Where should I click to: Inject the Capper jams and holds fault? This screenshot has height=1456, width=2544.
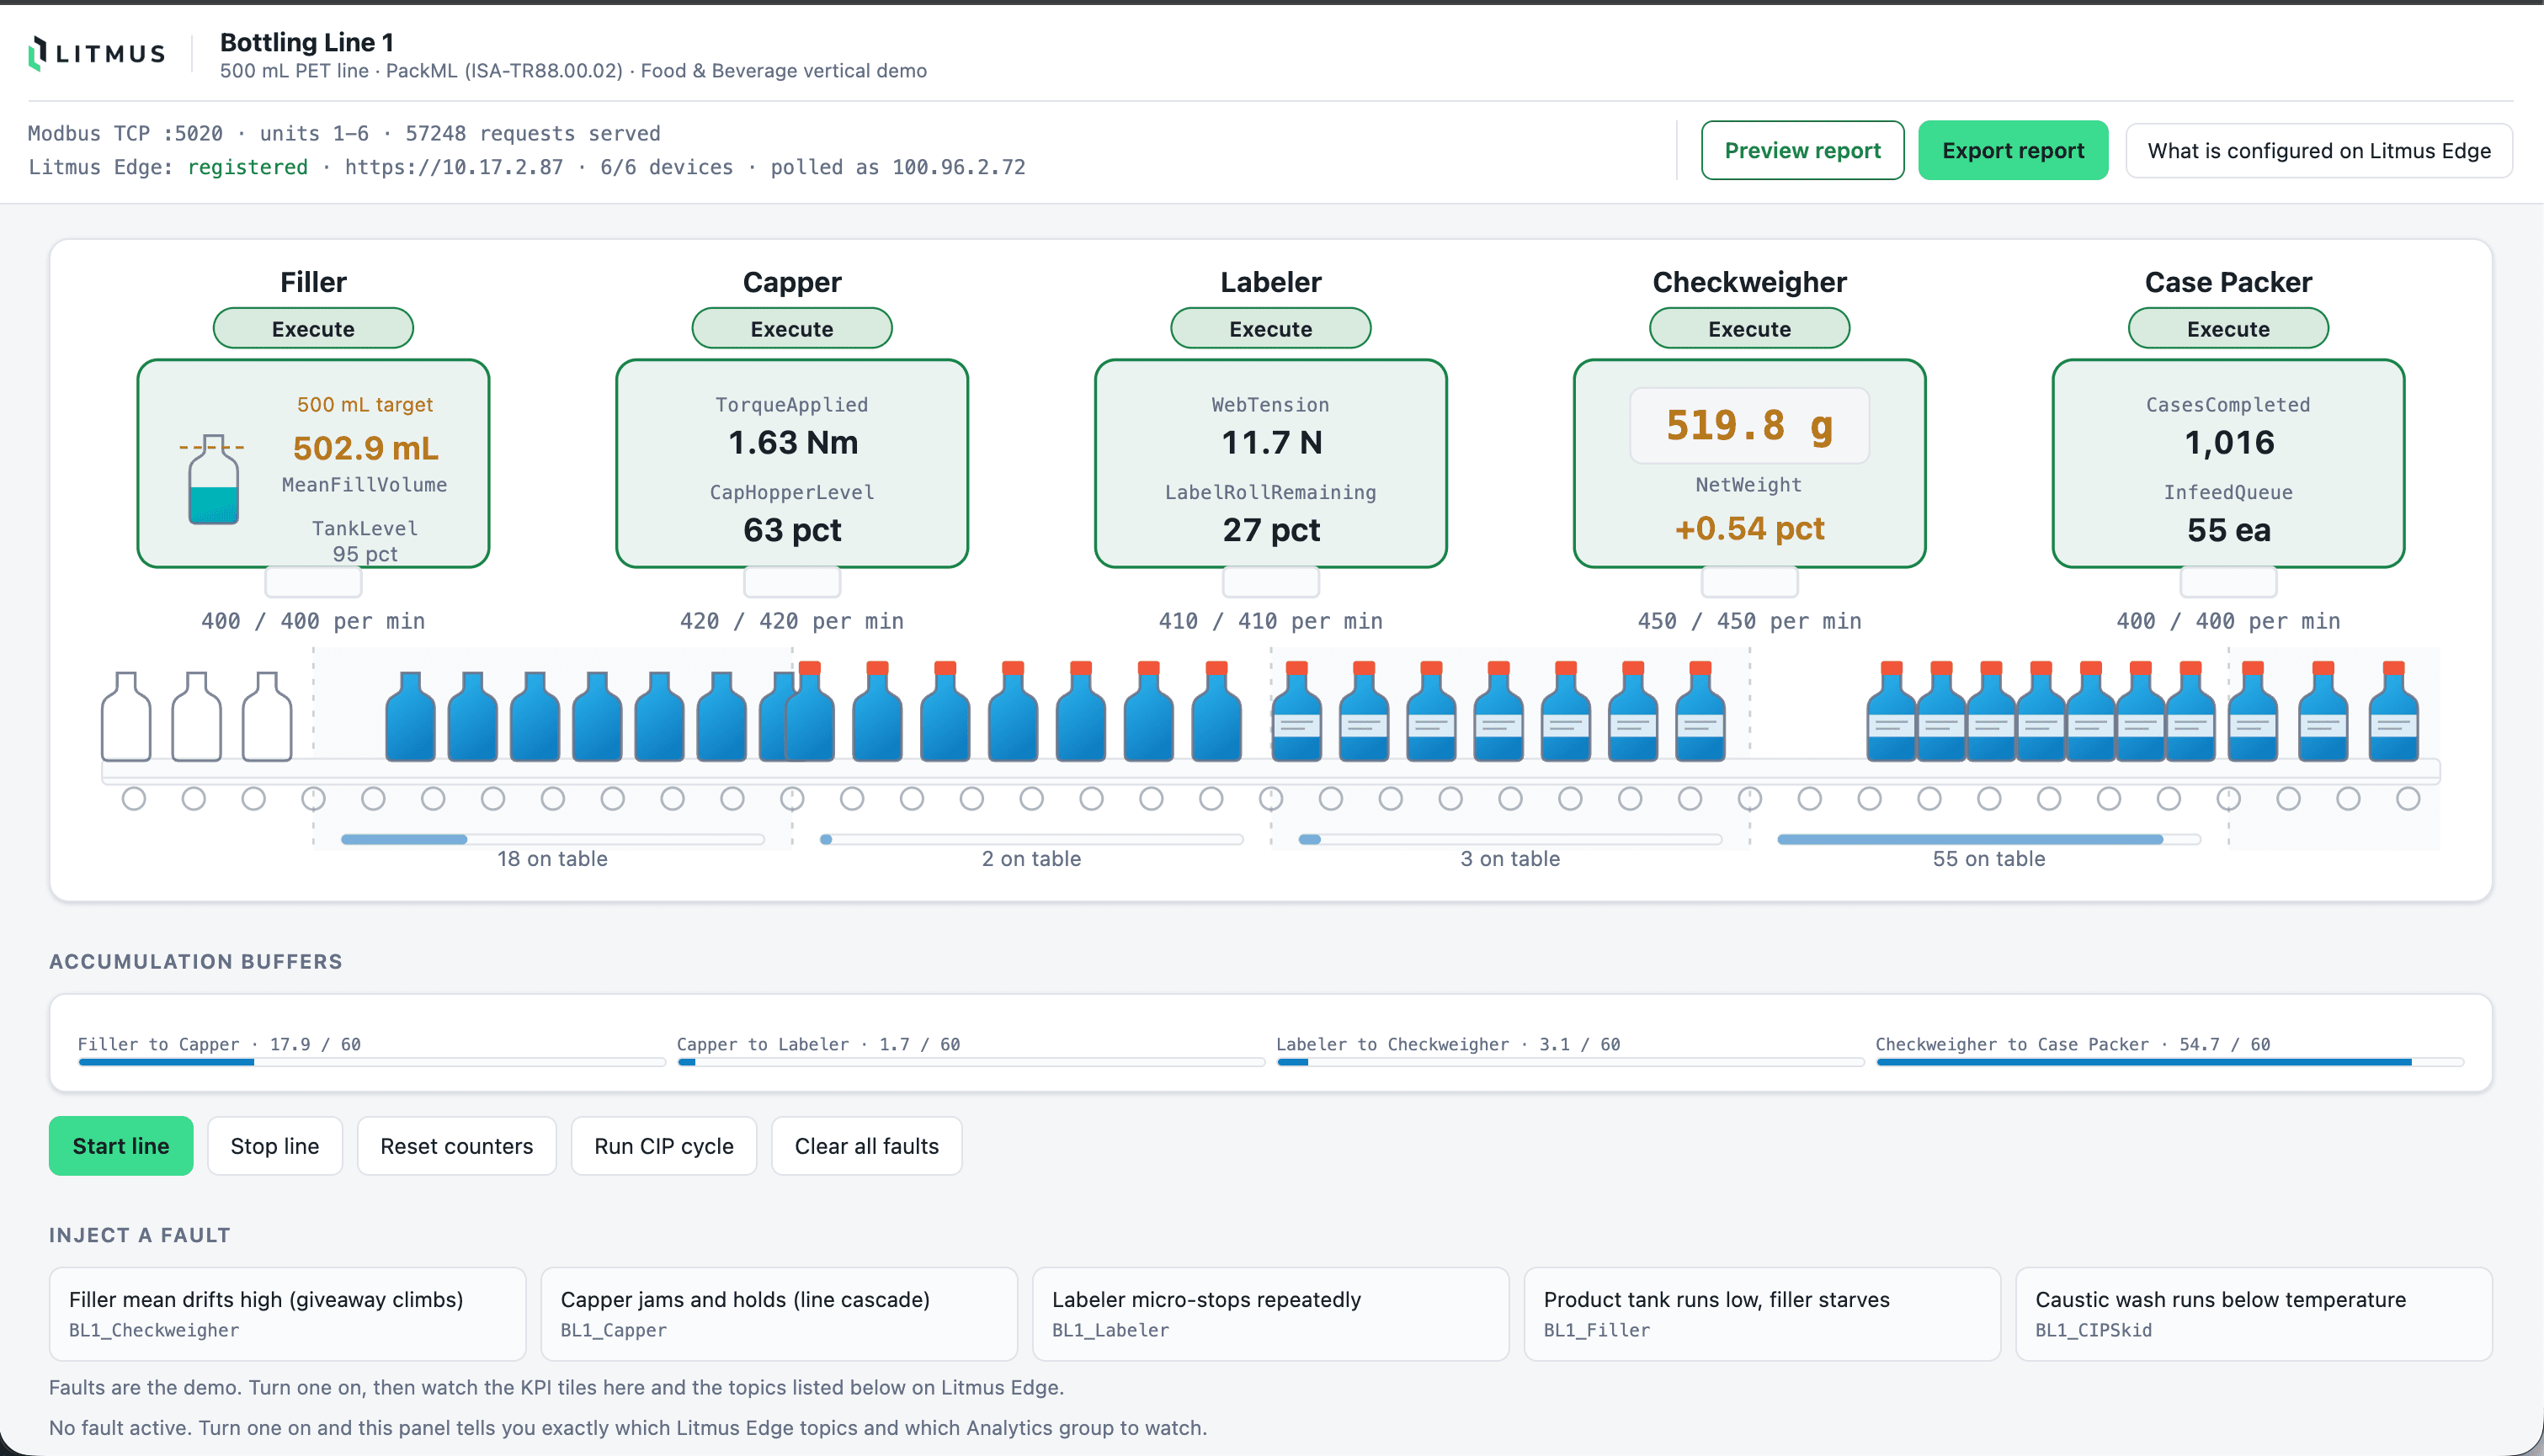[x=779, y=1314]
